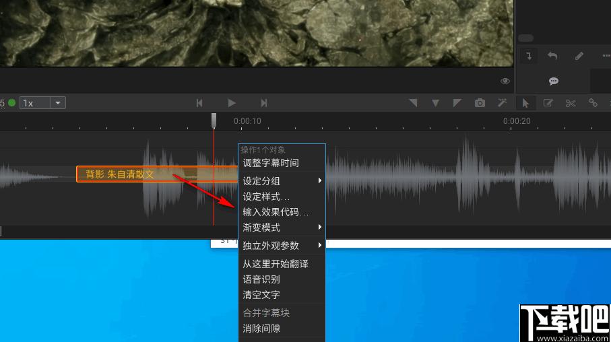Open the 设定分组 submenu
Viewport: 611px width, 342px height.
282,180
